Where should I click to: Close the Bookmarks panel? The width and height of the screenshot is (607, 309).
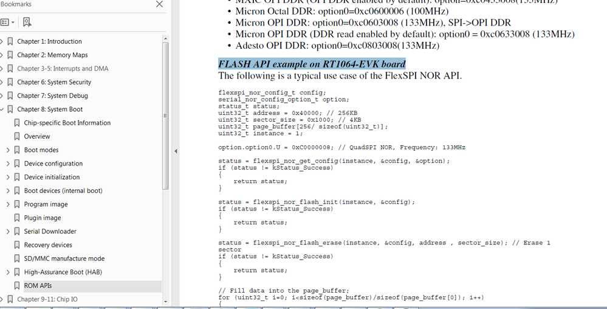tap(159, 4)
